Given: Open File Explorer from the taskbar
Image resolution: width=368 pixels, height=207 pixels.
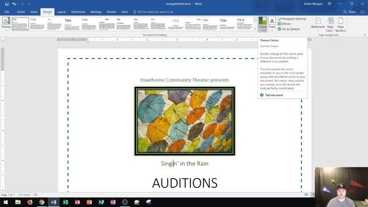Looking at the screenshot, I should click(x=18, y=202).
